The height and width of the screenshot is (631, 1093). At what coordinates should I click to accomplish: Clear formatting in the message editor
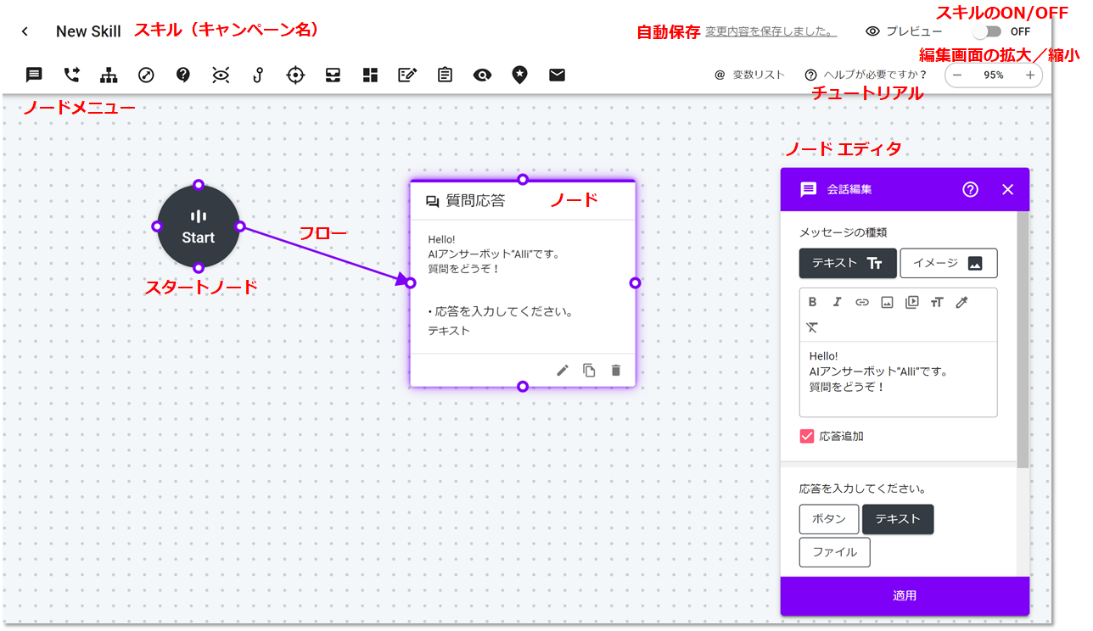coord(812,327)
